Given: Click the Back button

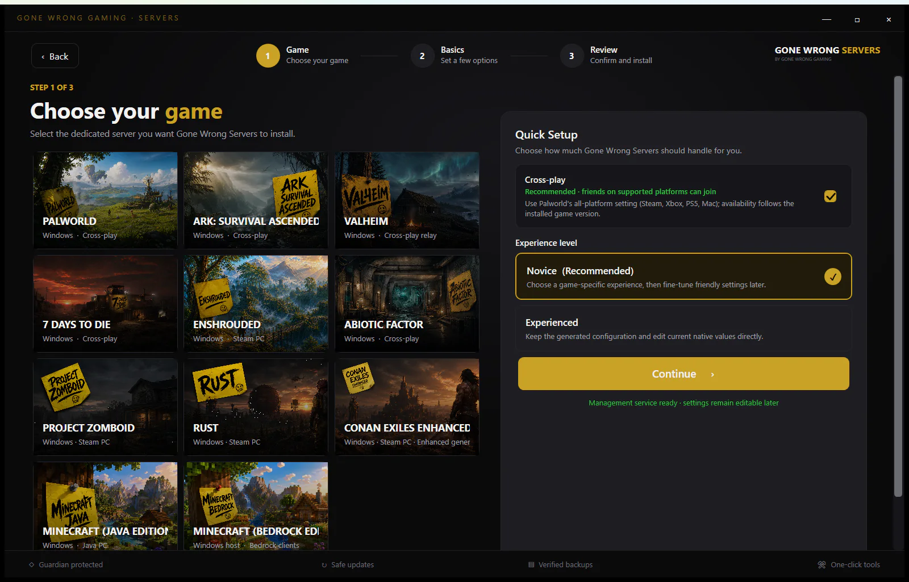Looking at the screenshot, I should [55, 56].
